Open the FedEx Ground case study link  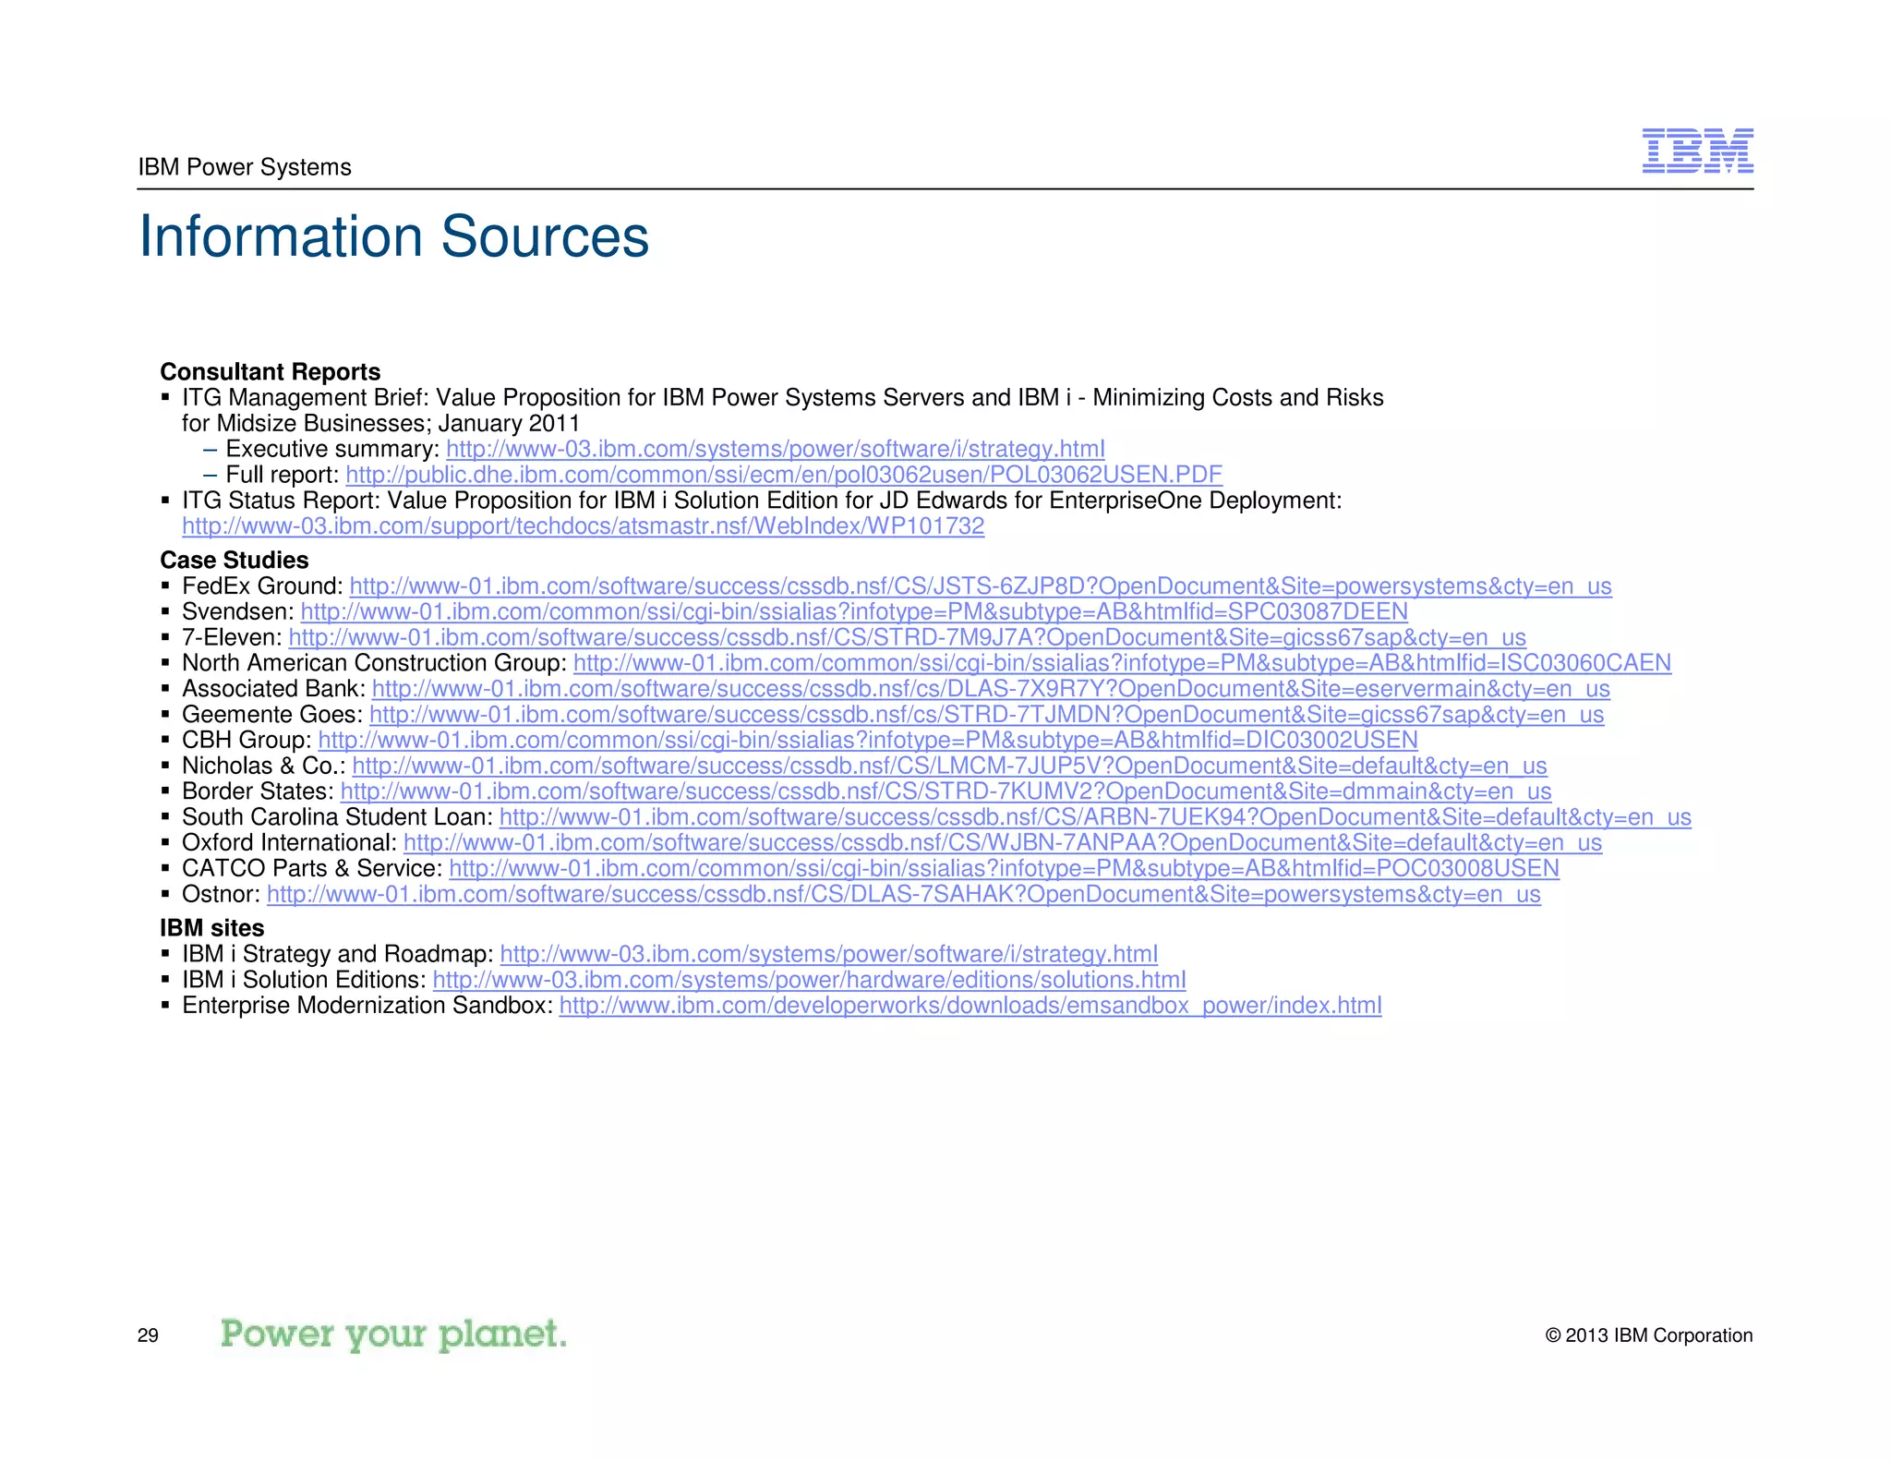point(981,587)
